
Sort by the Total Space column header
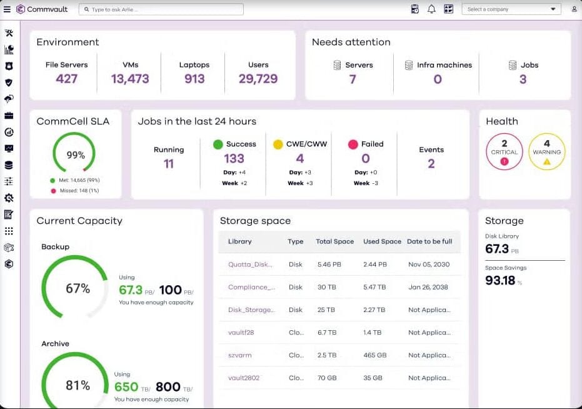point(335,241)
